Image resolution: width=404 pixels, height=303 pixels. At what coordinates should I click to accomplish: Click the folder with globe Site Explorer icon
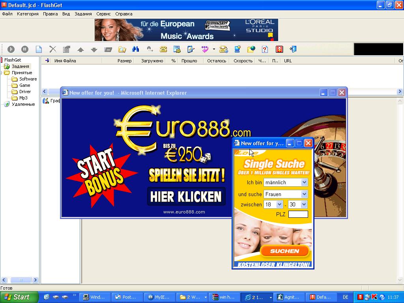(251, 49)
